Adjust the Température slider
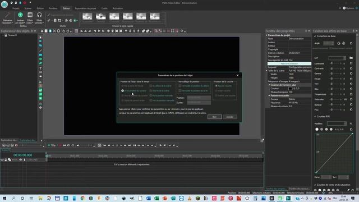 [x=332, y=94]
